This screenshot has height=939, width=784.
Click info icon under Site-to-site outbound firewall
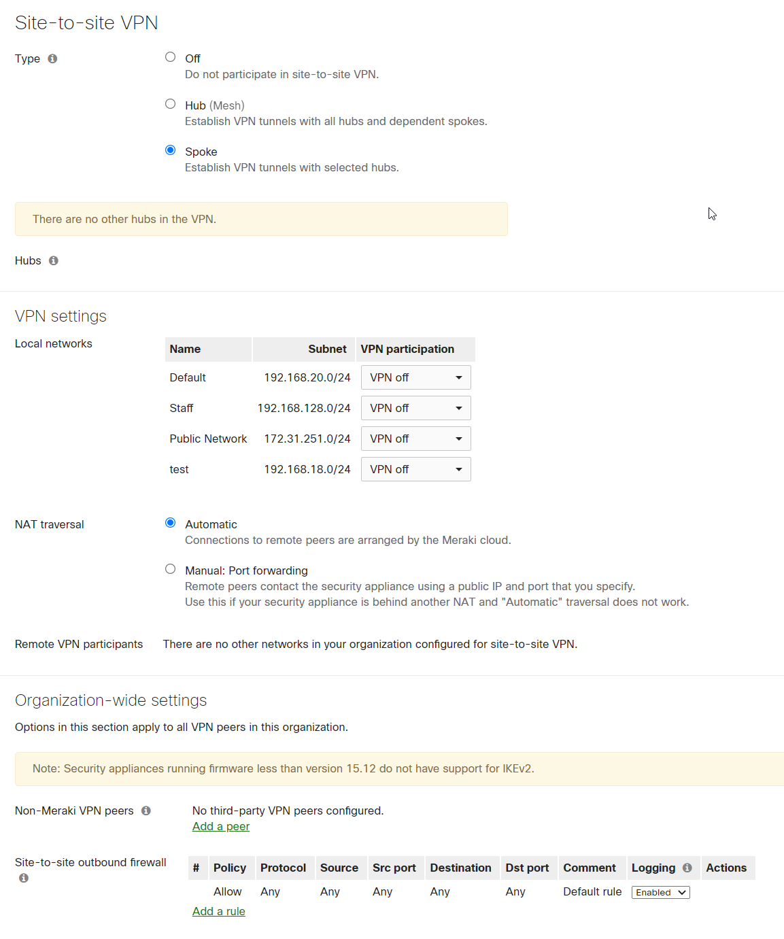(24, 878)
